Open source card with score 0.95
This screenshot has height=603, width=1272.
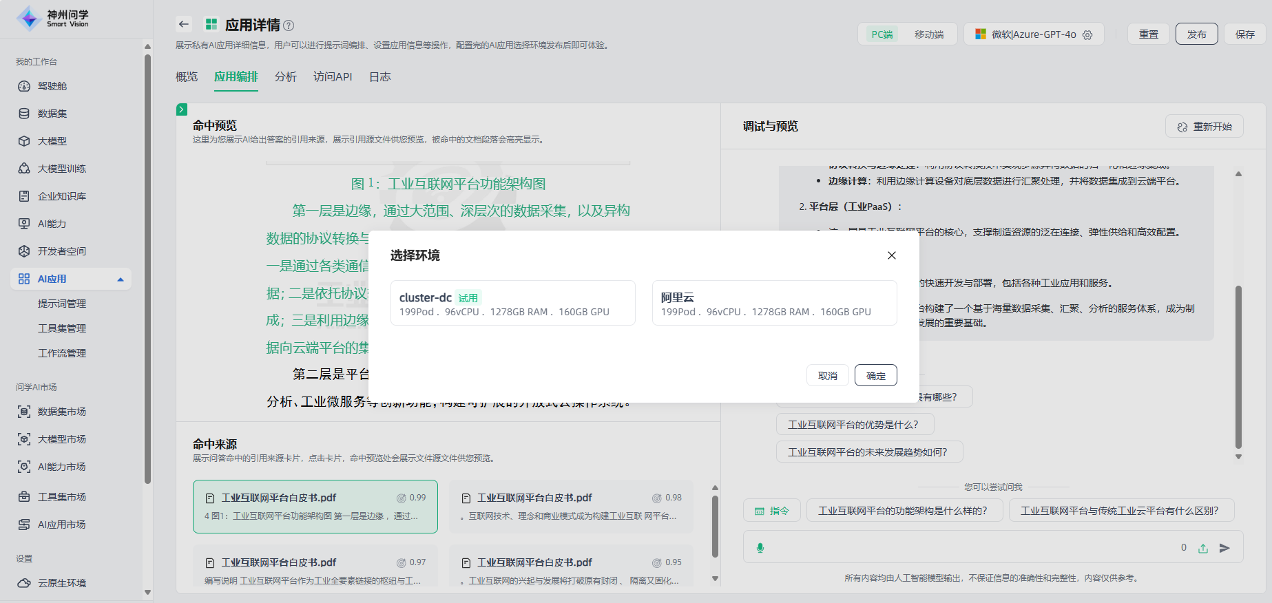(x=571, y=566)
